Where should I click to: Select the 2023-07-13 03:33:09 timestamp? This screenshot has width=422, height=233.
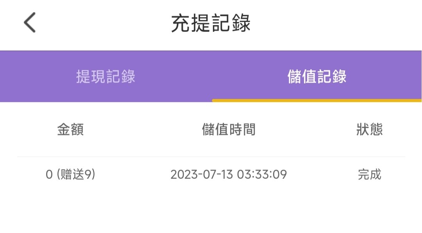coord(229,174)
